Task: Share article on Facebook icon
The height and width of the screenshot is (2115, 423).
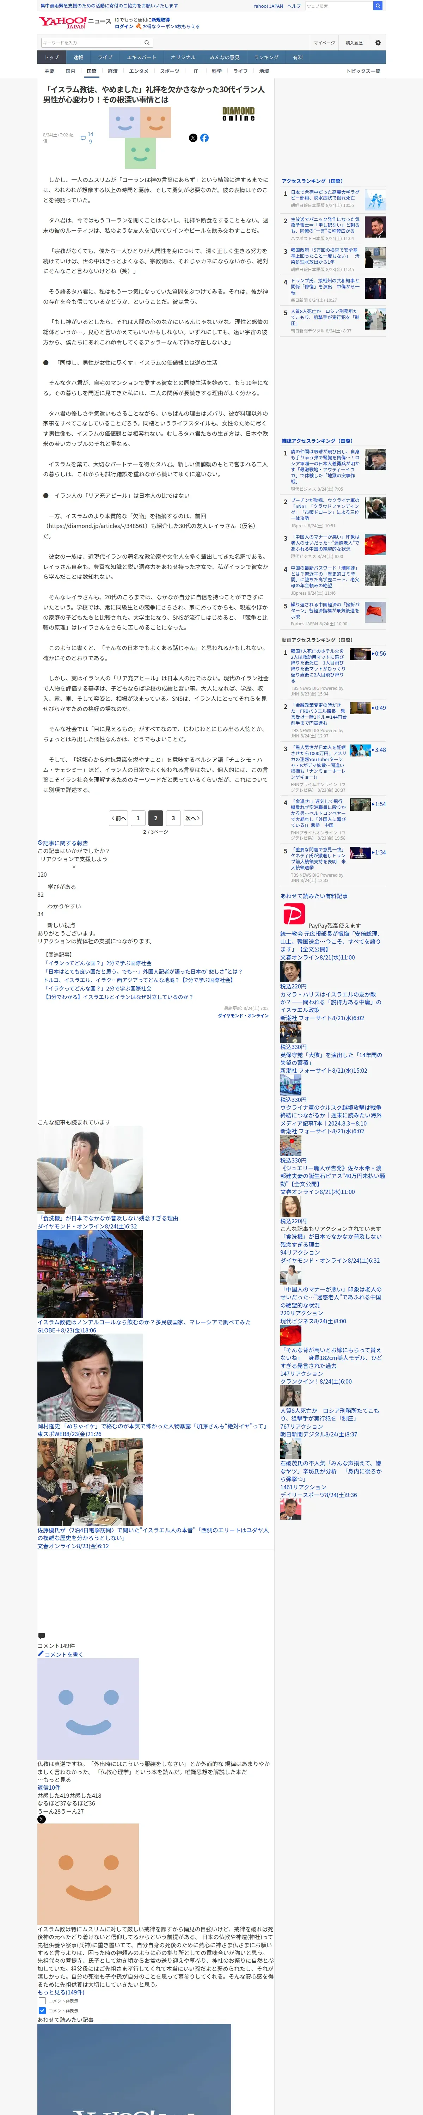Action: point(204,138)
